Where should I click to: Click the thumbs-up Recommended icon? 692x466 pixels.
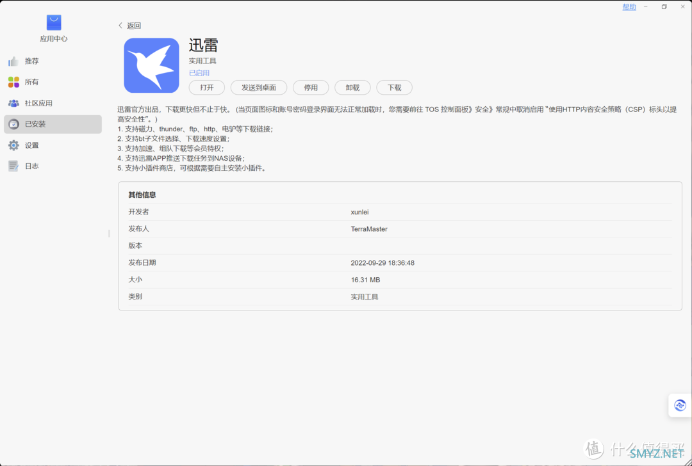point(13,61)
